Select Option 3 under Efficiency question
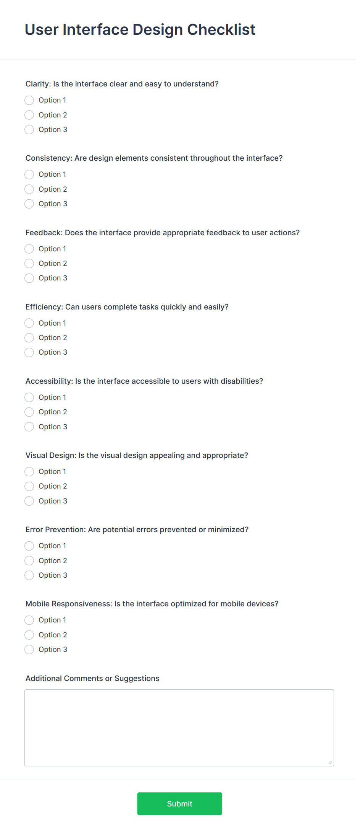This screenshot has width=355, height=834. (29, 352)
